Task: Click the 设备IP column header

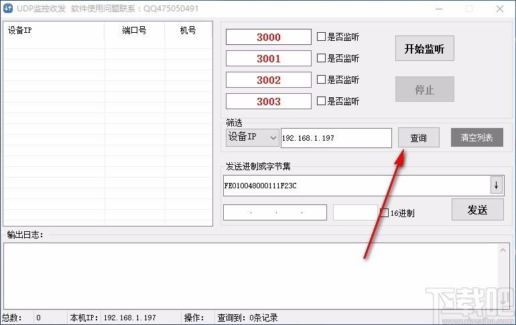Action: (x=54, y=31)
